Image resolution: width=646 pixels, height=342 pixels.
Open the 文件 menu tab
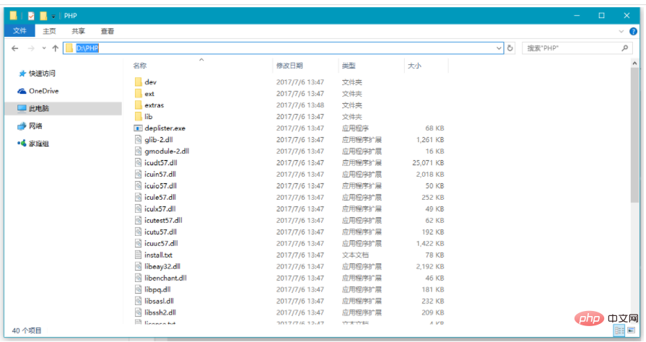[x=19, y=31]
